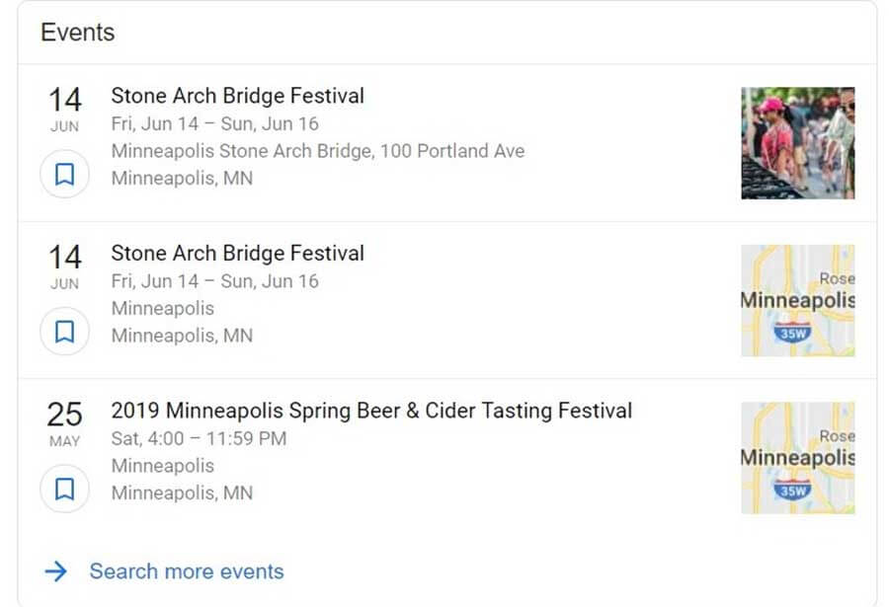Open 2019 Minneapolis Spring Beer & Cider Tasting Festival
The width and height of the screenshot is (889, 607).
point(371,411)
